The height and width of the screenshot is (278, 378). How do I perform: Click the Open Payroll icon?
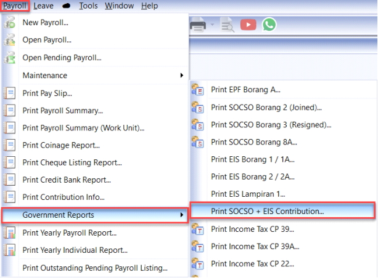pyautogui.click(x=9, y=40)
